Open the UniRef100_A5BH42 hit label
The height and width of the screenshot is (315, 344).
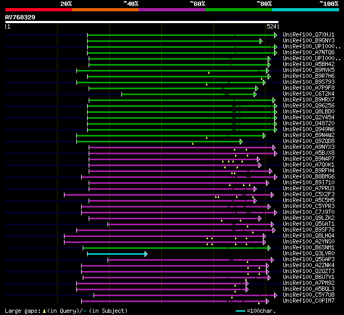[309, 64]
